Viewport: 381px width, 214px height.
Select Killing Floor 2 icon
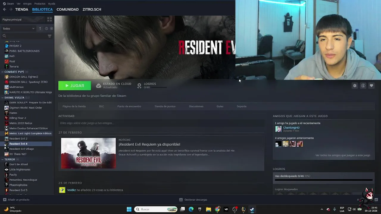[x=7, y=118]
